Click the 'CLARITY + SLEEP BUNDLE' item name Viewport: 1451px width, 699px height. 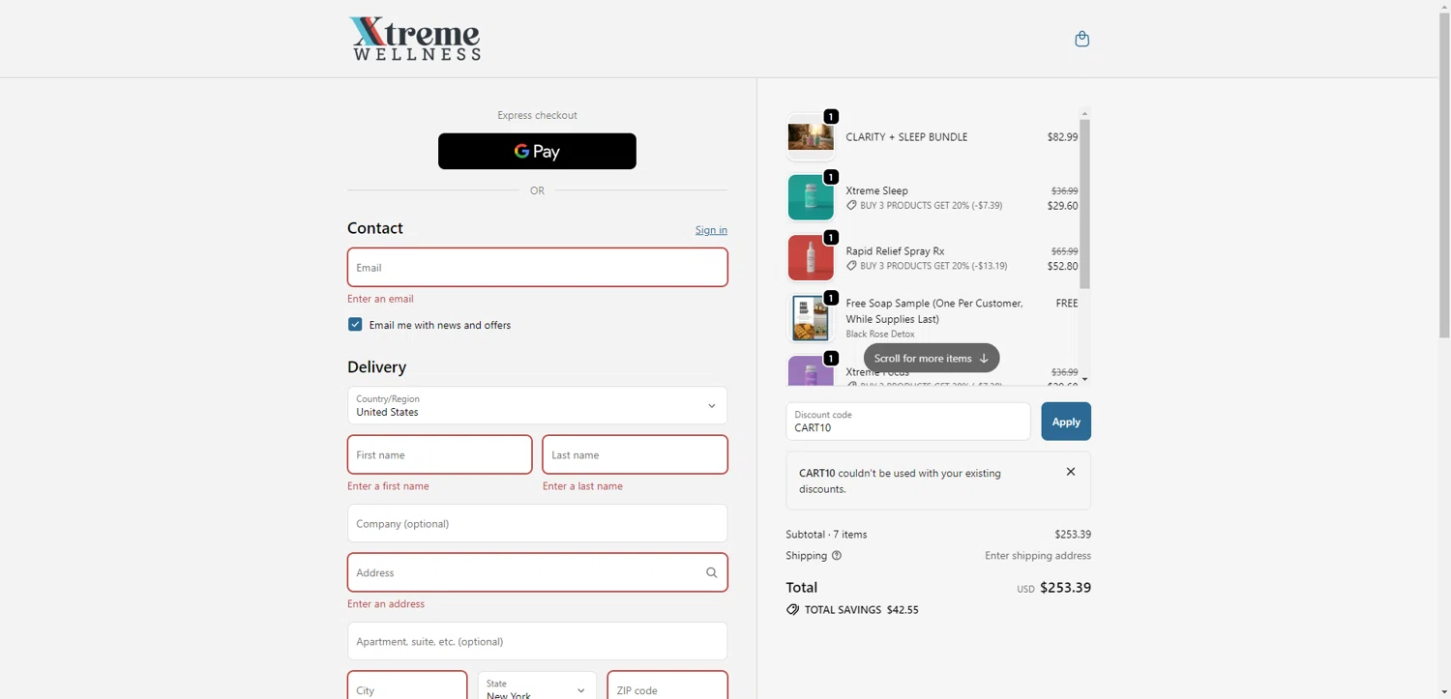coord(906,137)
